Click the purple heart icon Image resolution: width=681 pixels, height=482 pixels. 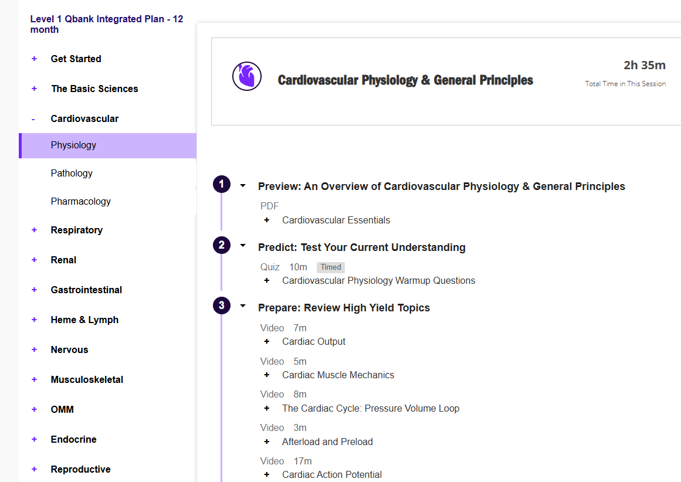coord(246,76)
